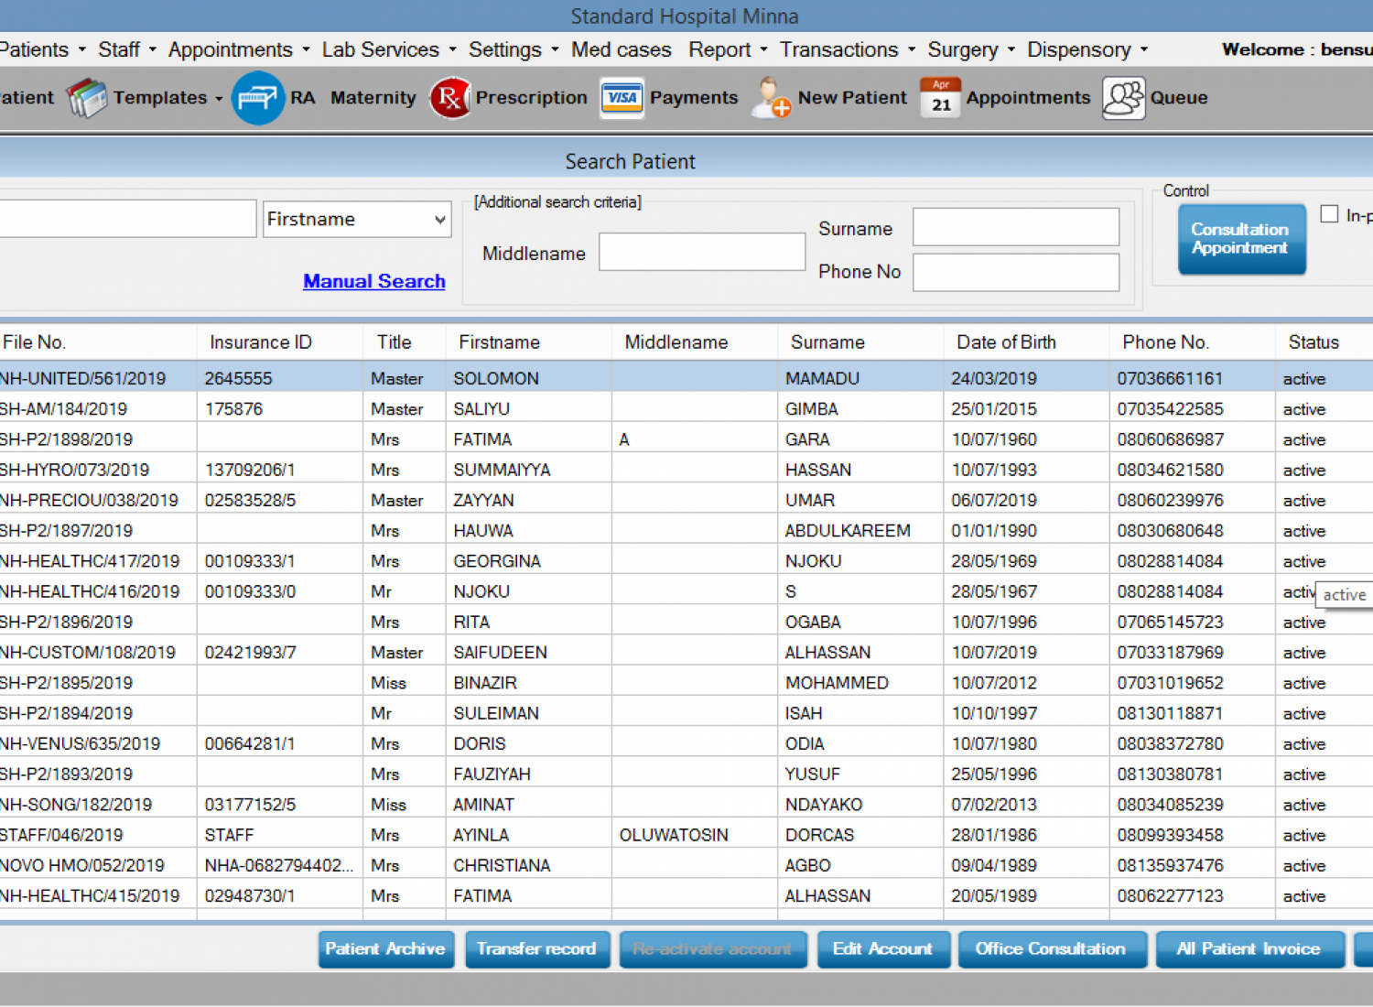Click the Office Consultation button
This screenshot has width=1373, height=1007.
point(1052,949)
